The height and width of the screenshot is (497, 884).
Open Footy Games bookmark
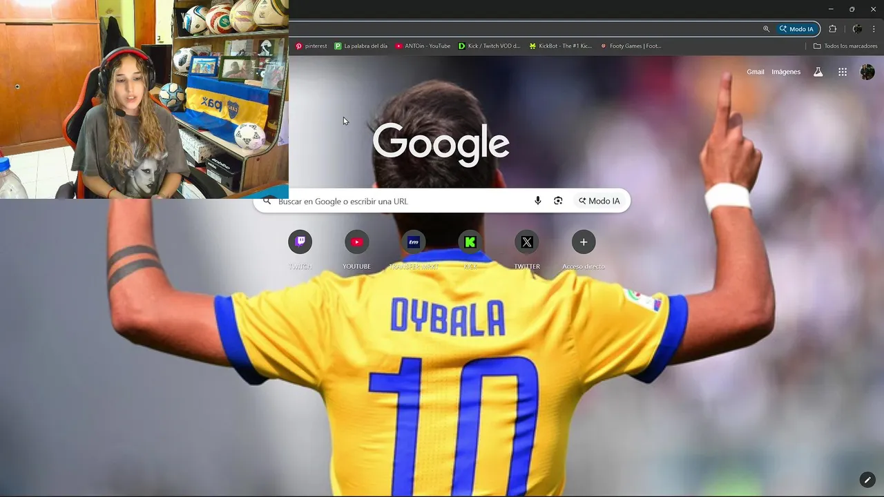(x=631, y=46)
